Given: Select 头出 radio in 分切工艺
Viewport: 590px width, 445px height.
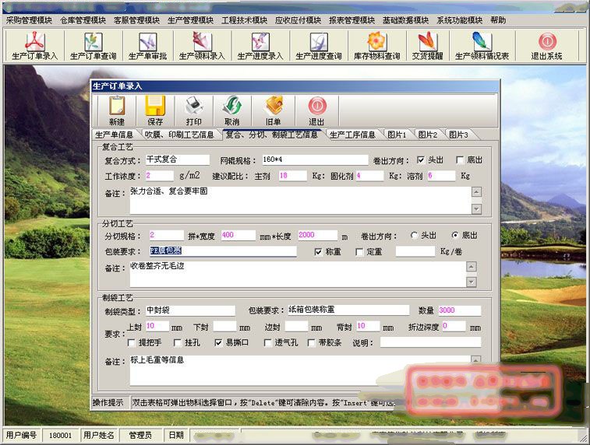Looking at the screenshot, I should click(415, 236).
